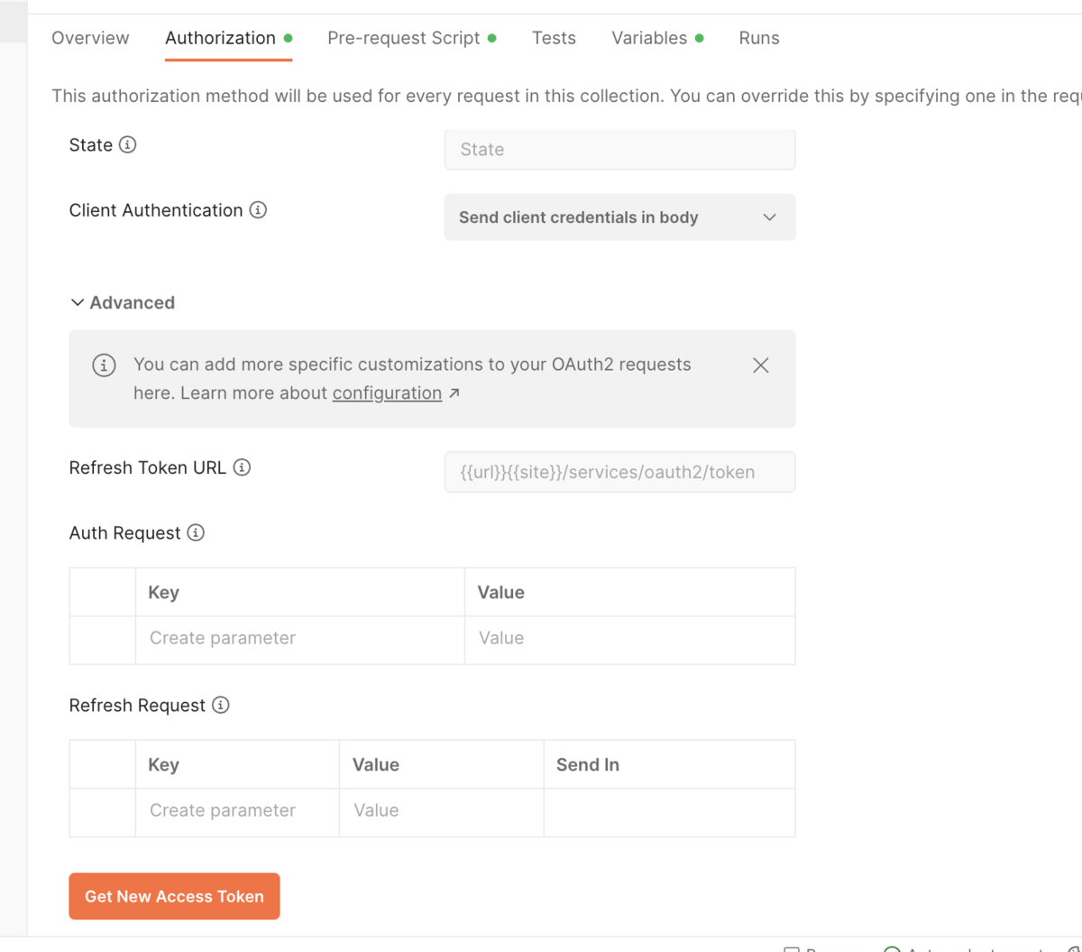Click the Auth Request info icon

point(196,532)
